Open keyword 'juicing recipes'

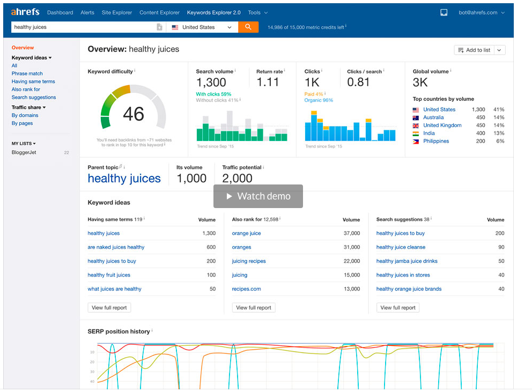(x=249, y=261)
